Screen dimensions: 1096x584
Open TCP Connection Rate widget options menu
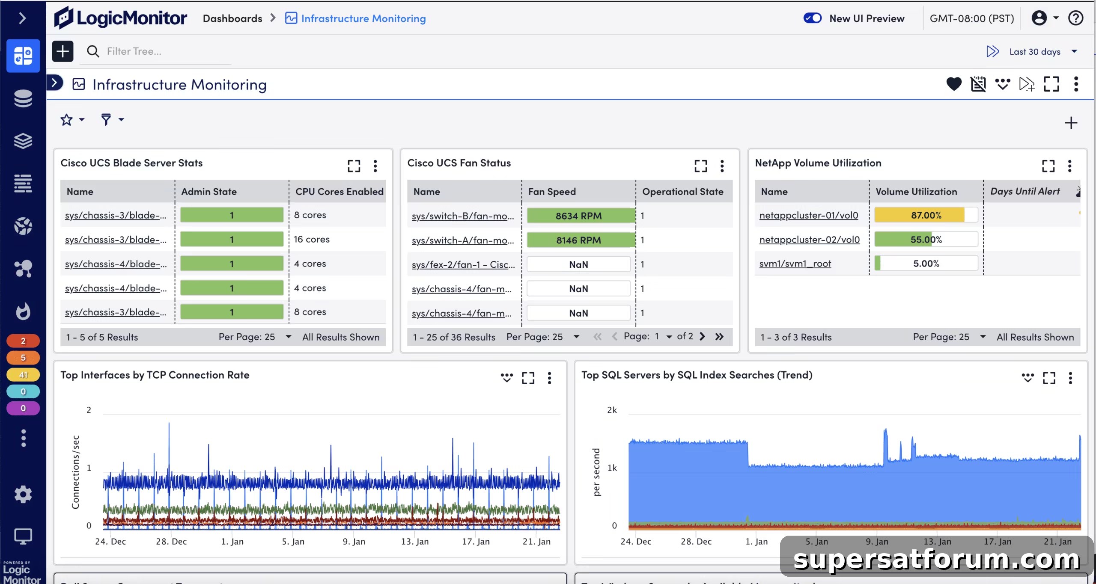[x=549, y=378]
